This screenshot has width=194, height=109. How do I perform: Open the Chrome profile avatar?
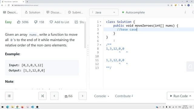tap(189, 5)
